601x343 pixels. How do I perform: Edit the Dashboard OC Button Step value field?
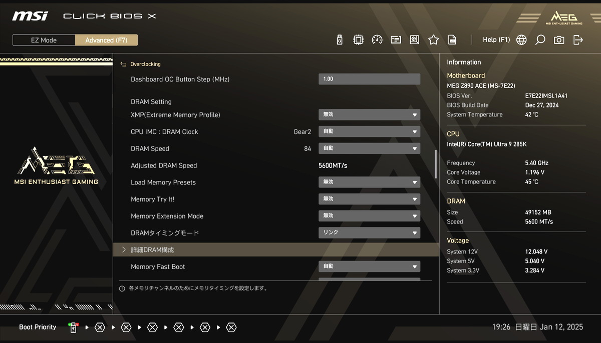pyautogui.click(x=370, y=79)
